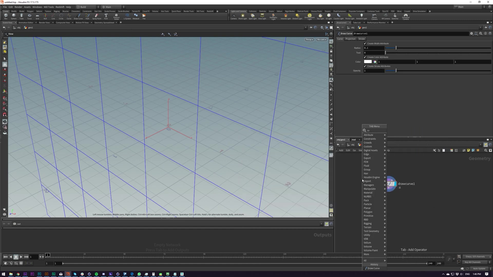Image resolution: width=493 pixels, height=277 pixels.
Task: Disable the Create Width Attribute checkbox
Action: pos(365,43)
